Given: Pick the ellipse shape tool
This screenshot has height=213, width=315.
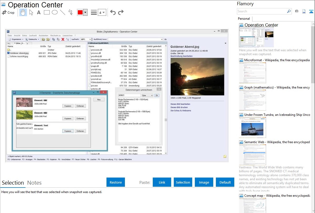Looking at the screenshot, I should pyautogui.click(x=54, y=12).
